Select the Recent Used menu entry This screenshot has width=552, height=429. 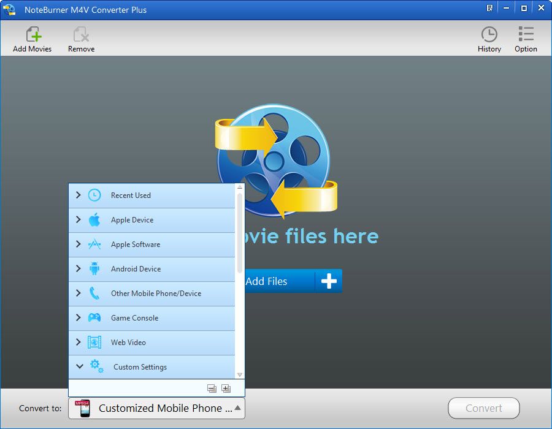tap(151, 196)
